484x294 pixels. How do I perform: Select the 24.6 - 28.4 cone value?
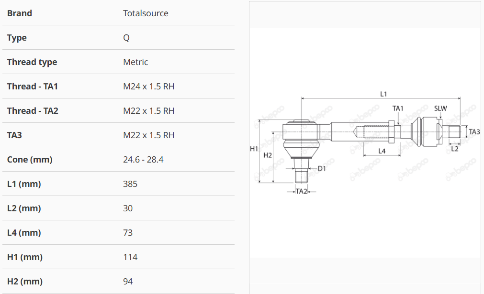coord(143,160)
